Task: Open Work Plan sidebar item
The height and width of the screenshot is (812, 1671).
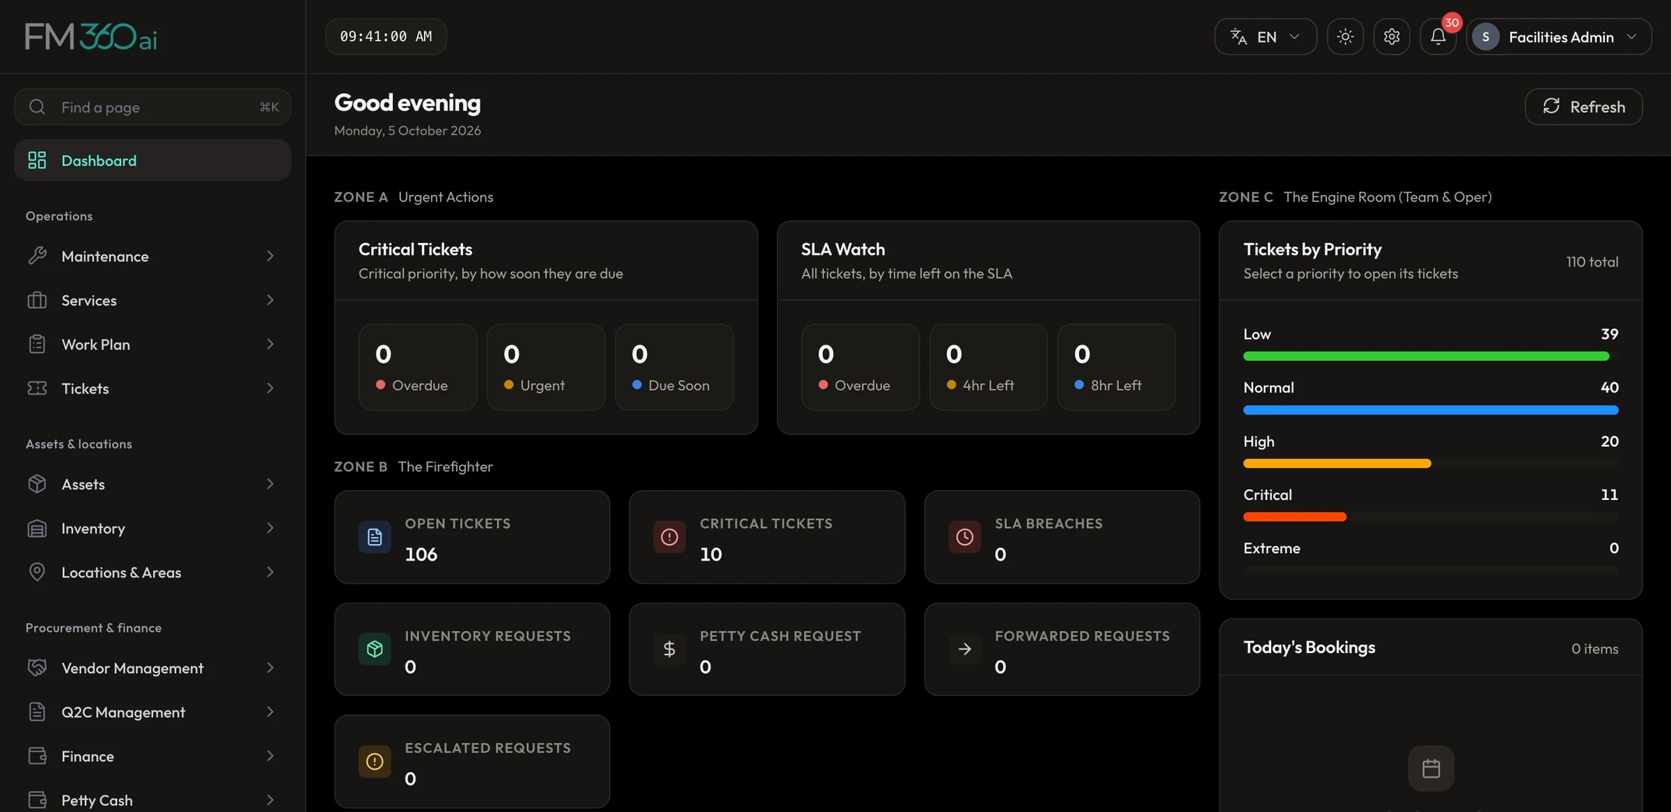Action: pos(152,344)
